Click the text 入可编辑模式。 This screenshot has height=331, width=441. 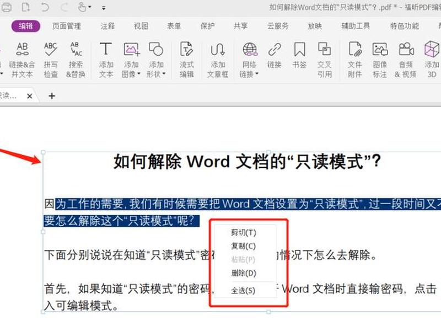81,306
